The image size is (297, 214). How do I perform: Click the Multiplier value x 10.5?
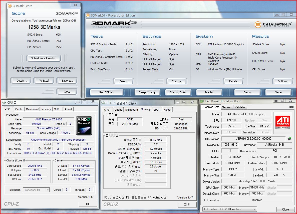[35, 170]
